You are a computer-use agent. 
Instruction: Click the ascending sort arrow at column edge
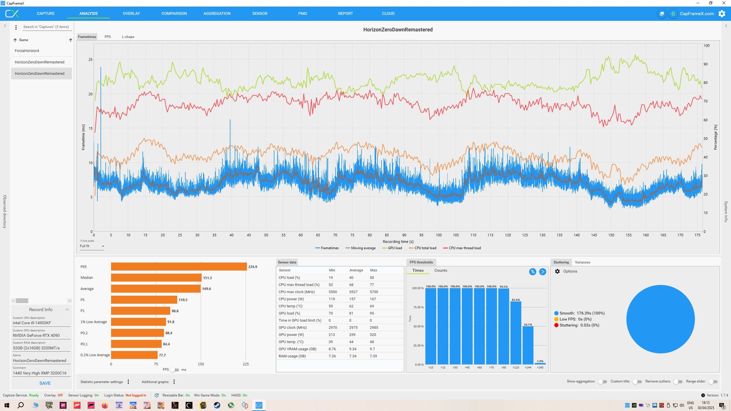[70, 40]
